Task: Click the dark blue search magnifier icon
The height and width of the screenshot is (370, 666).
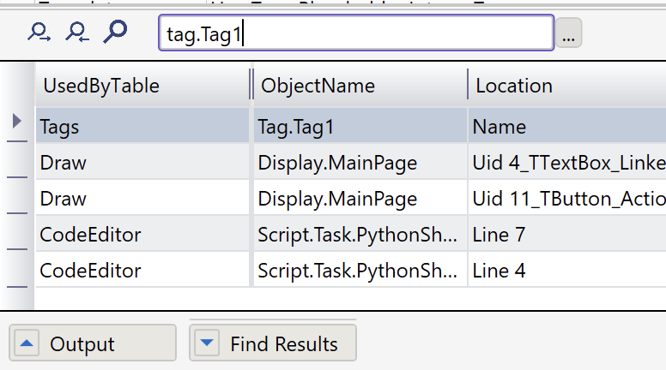Action: tap(115, 33)
